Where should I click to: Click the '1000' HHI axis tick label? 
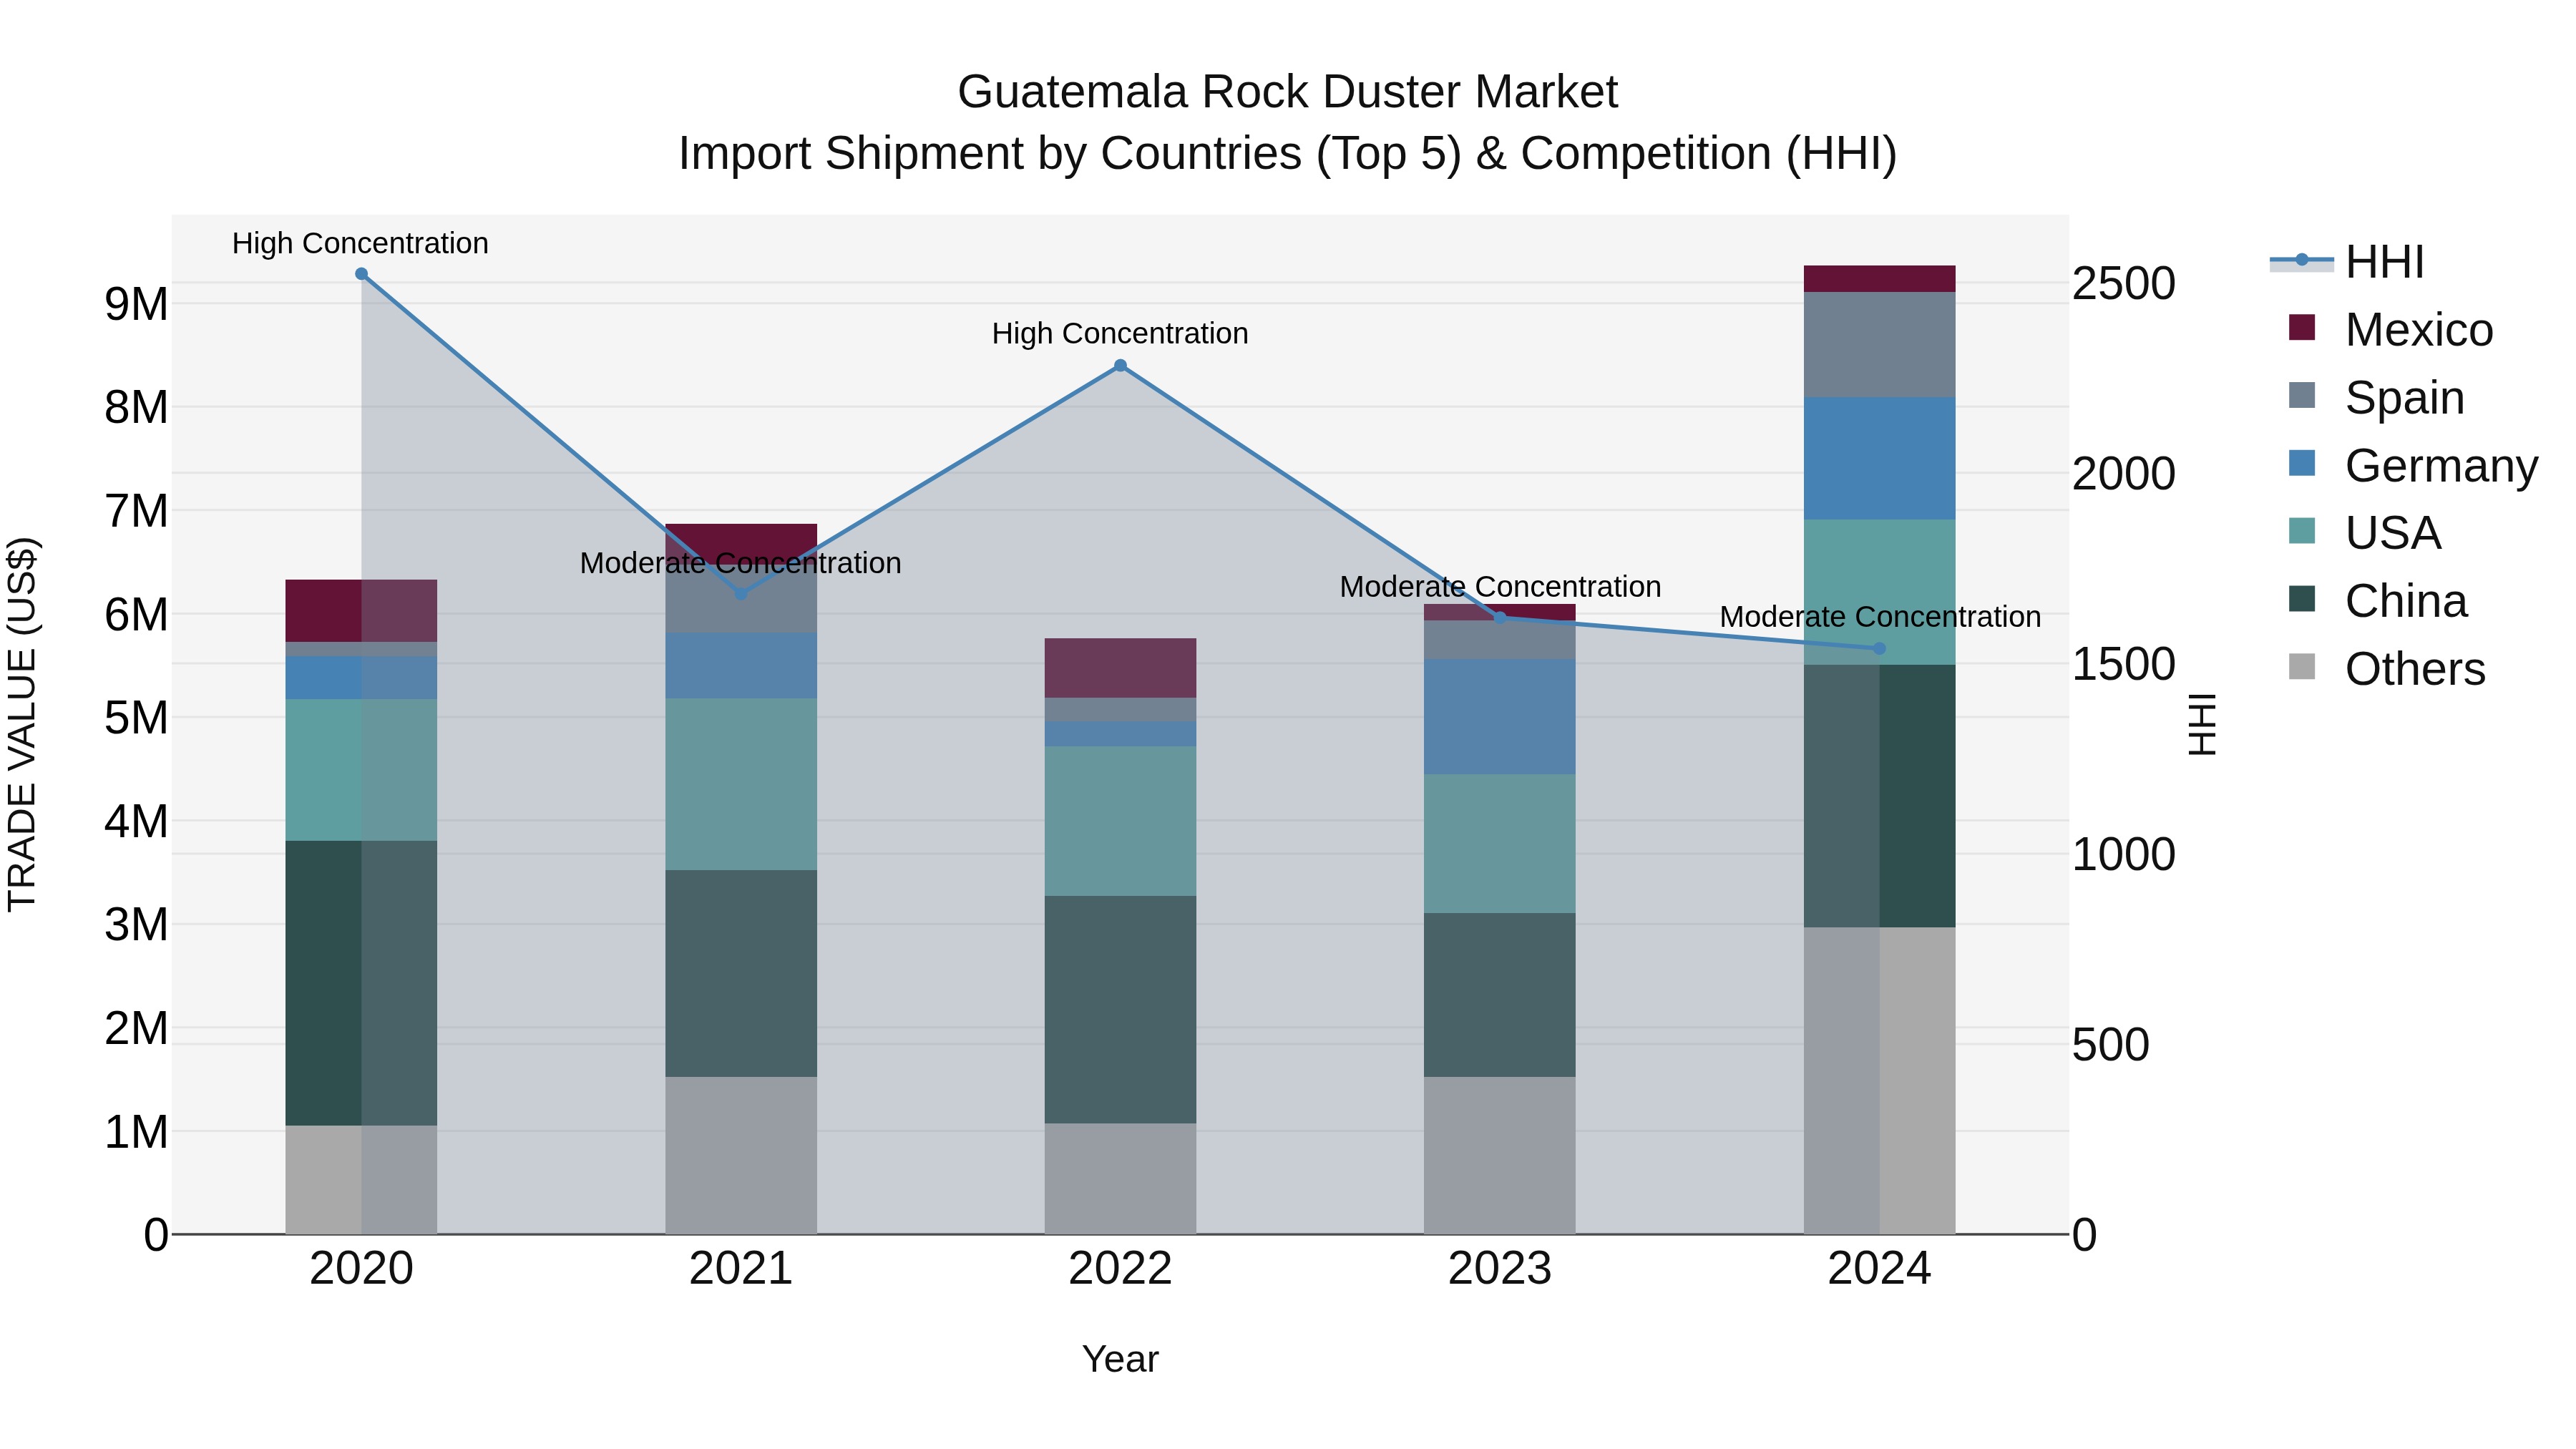[2123, 855]
